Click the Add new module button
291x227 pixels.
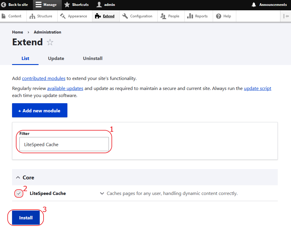[x=40, y=110]
